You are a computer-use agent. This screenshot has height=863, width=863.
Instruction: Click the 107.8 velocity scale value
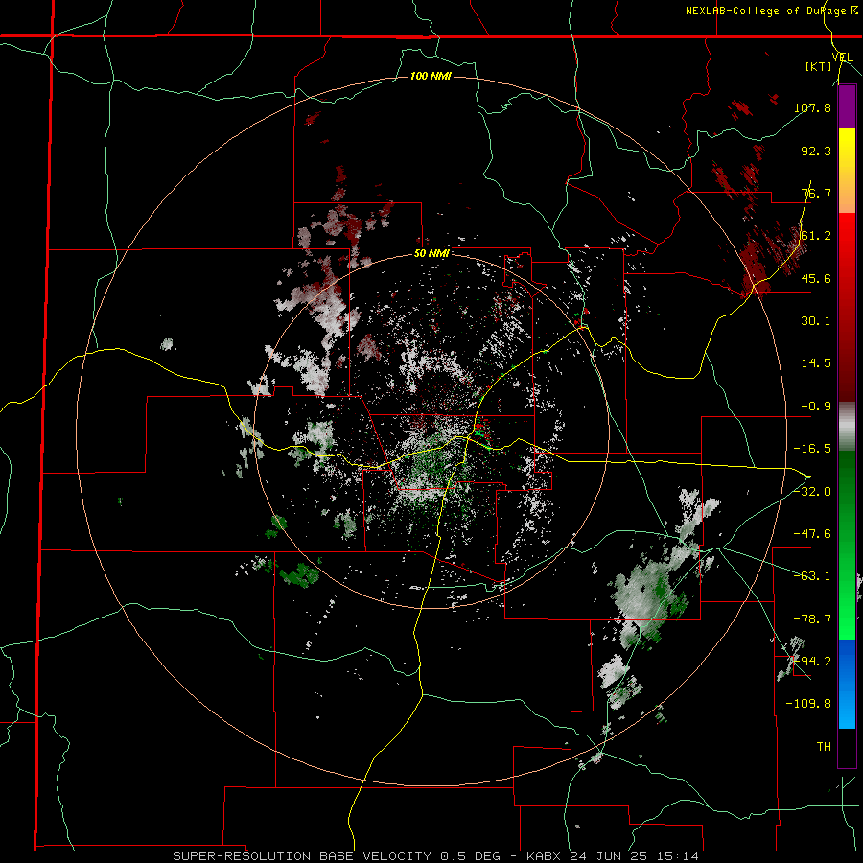[812, 107]
